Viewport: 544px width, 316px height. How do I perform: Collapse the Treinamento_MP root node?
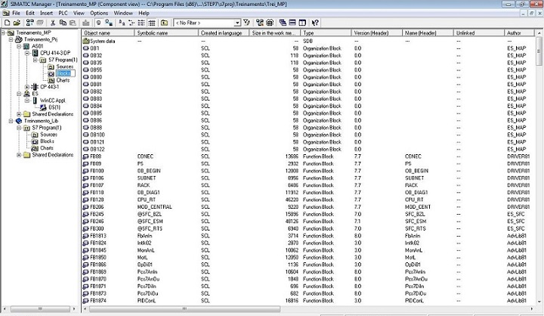click(x=3, y=33)
